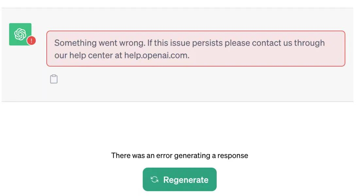This screenshot has height=196, width=358.
Task: Click the ChatGPT logo avatar
Action: point(20,34)
